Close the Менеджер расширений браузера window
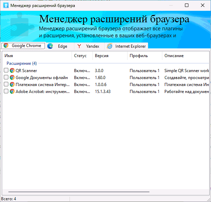Viewport: 211px width, 202px height. pos(203,5)
